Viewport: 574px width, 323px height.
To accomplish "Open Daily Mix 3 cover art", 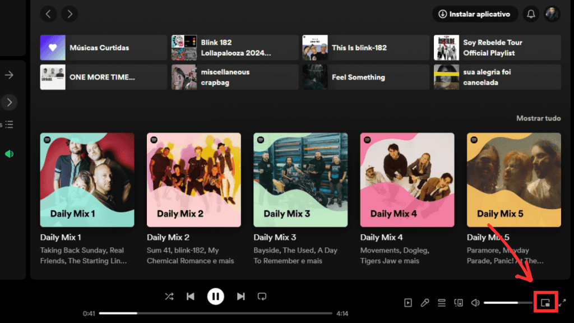I will (300, 180).
